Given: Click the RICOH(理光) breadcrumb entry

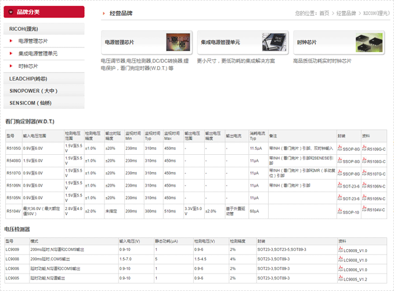Looking at the screenshot, I should tap(377, 13).
